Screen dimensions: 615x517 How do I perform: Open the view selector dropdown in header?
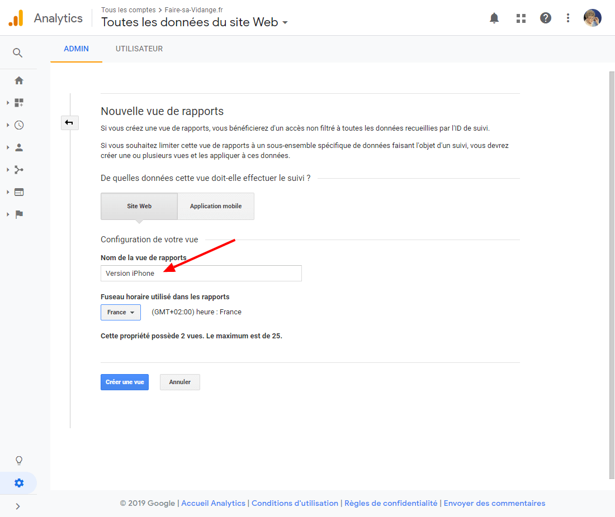point(195,22)
